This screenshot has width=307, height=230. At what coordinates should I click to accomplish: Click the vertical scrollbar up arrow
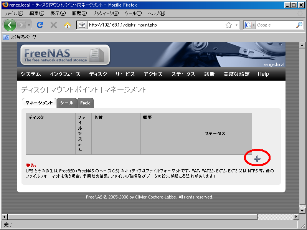coord(302,45)
